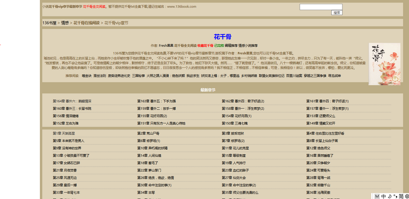The image size is (409, 199).
Task: Open chapter 第154章 花好月圆(1)
Action: pyautogui.click(x=237, y=116)
